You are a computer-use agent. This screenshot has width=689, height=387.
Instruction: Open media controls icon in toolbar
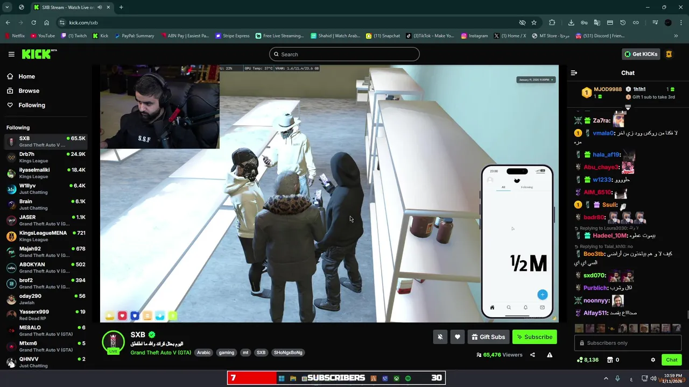[x=655, y=23]
